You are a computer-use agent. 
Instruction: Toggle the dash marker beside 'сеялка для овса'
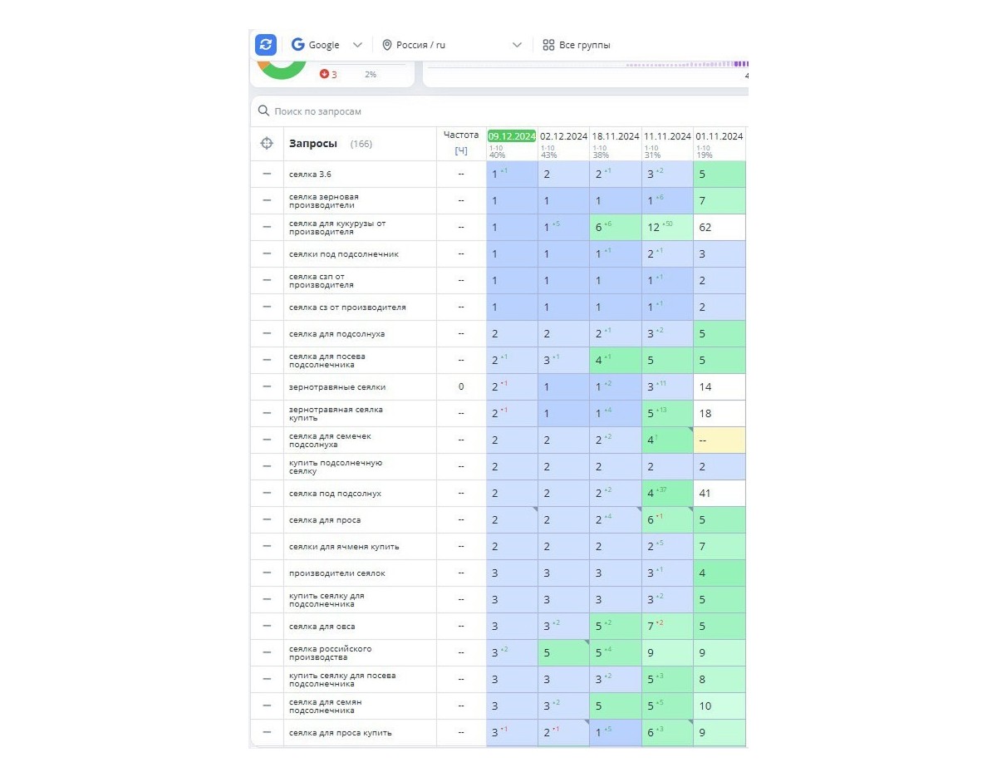click(x=267, y=626)
